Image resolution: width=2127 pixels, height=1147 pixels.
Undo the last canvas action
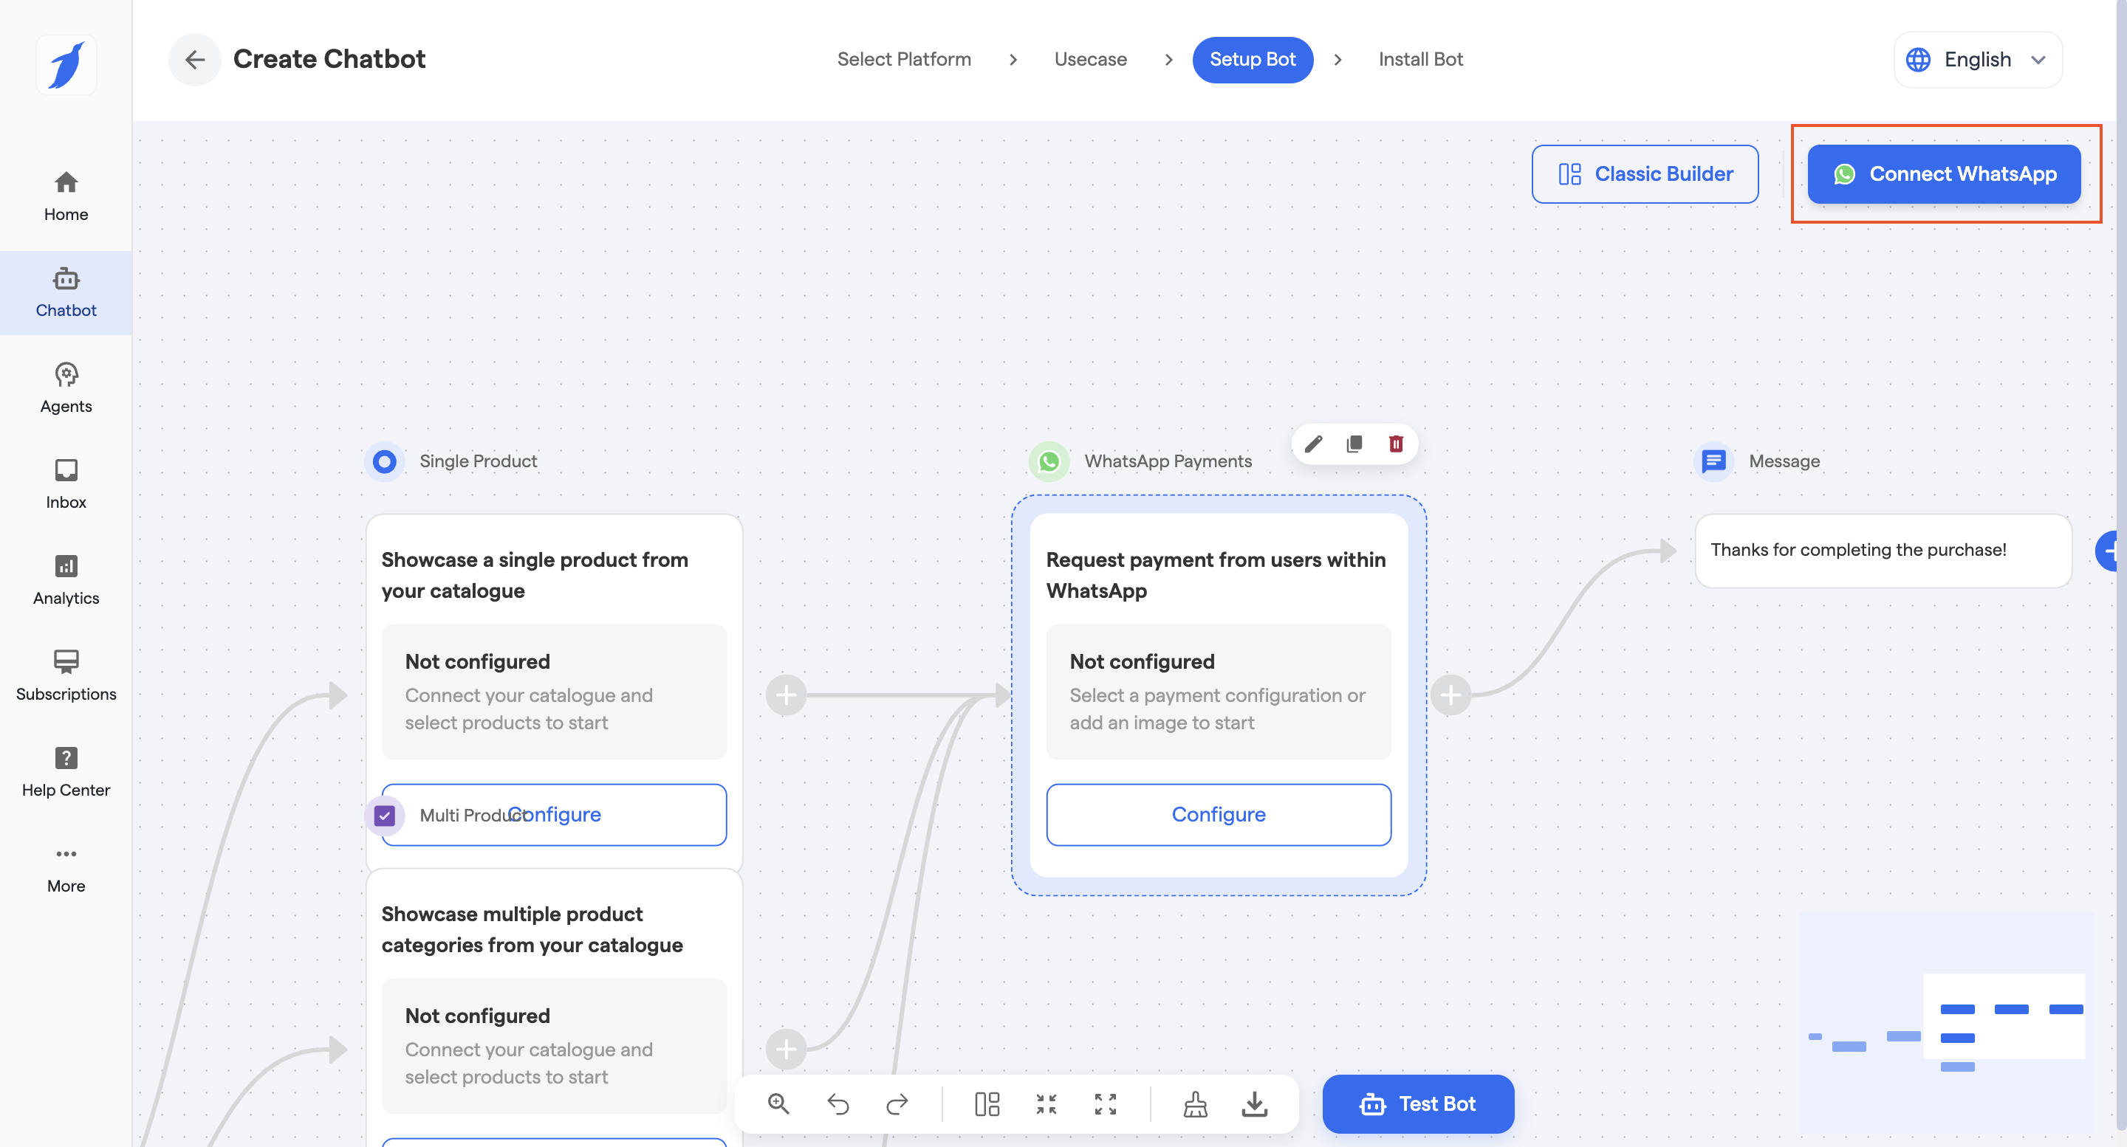coord(838,1103)
